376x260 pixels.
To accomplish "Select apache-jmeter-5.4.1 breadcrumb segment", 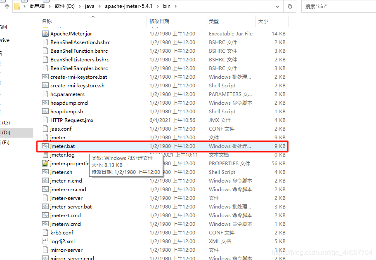I will pyautogui.click(x=128, y=6).
